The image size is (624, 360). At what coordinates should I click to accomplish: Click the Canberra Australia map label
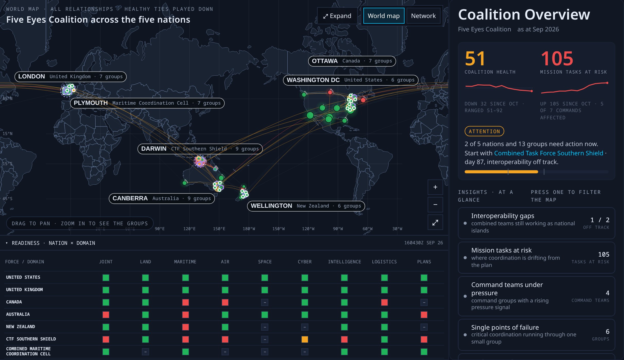[162, 199]
